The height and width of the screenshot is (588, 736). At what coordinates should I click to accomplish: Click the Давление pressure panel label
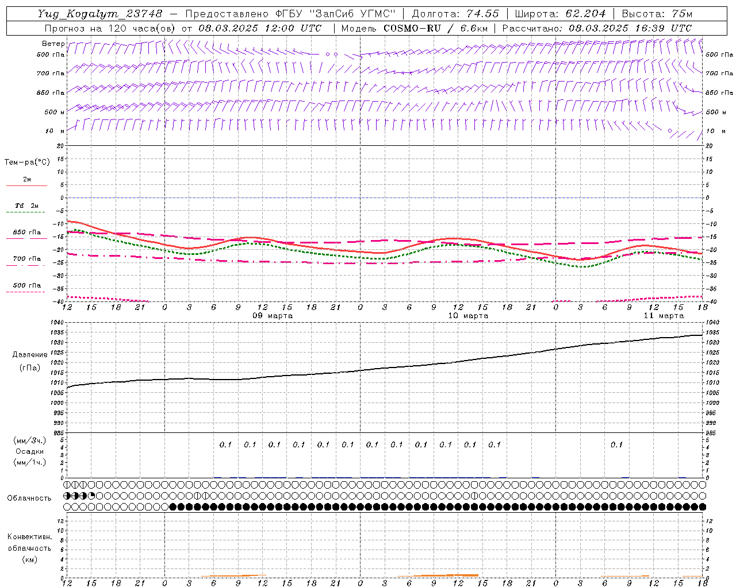(x=30, y=355)
